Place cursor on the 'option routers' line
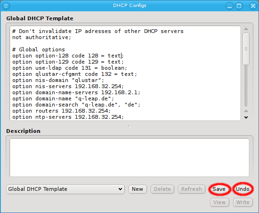Image resolution: width=259 pixels, height=213 pixels. (x=61, y=111)
